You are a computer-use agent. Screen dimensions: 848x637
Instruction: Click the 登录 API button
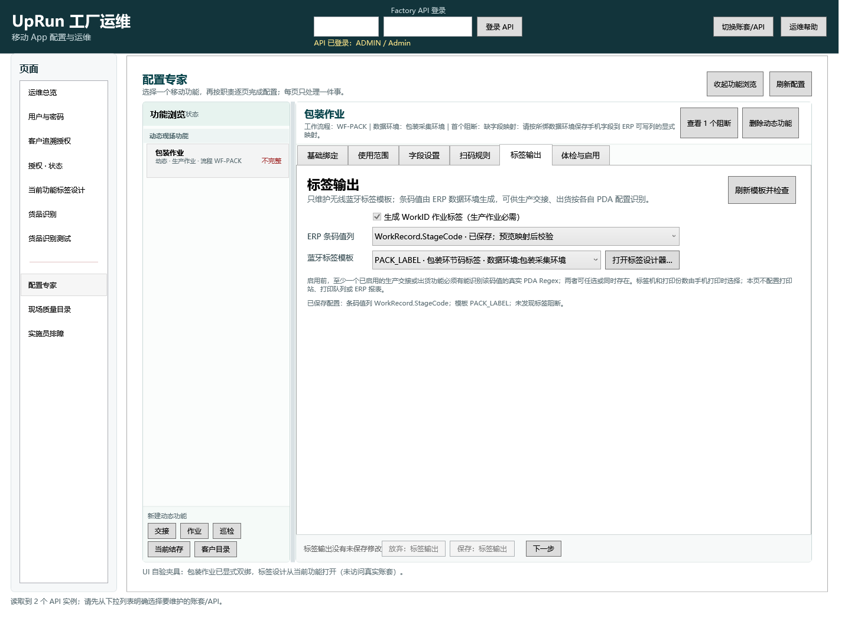tap(499, 27)
